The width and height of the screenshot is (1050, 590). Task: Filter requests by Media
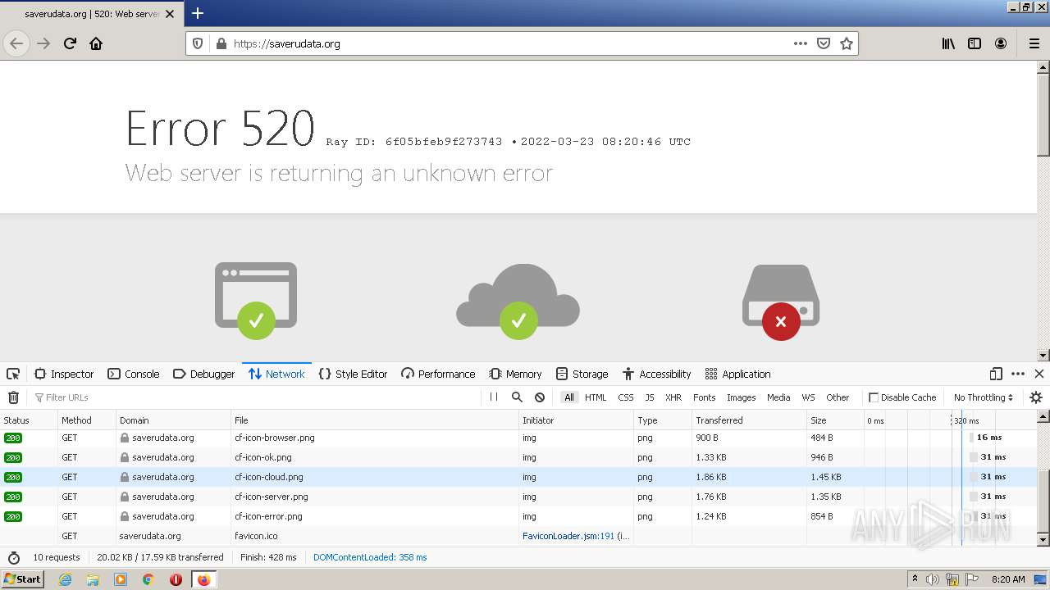pyautogui.click(x=778, y=397)
